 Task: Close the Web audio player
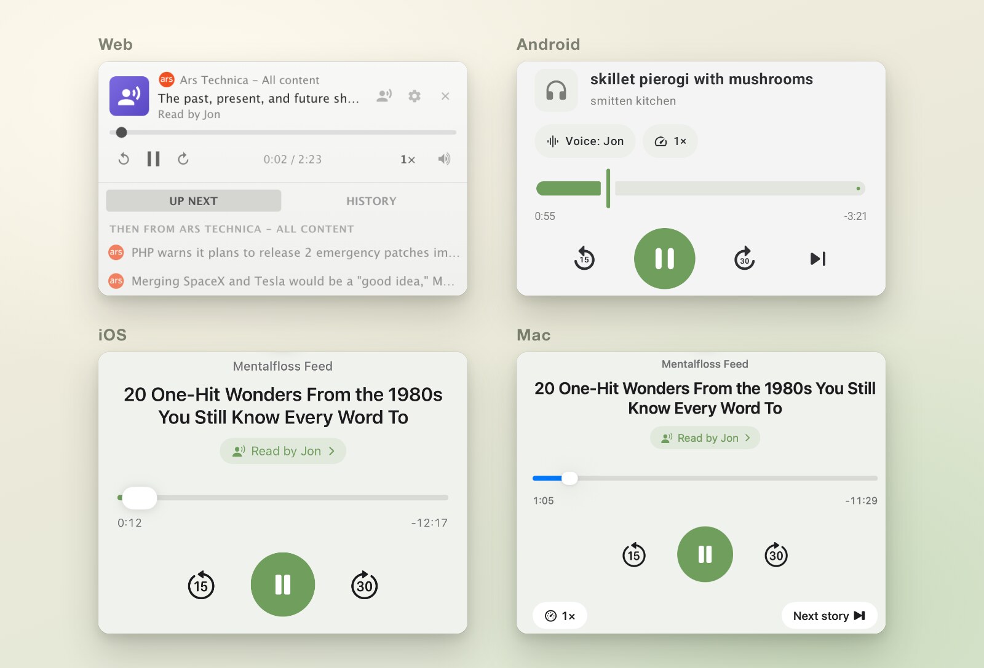(445, 96)
